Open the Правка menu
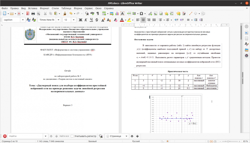The width and height of the screenshot is (250, 143). pyautogui.click(x=14, y=8)
